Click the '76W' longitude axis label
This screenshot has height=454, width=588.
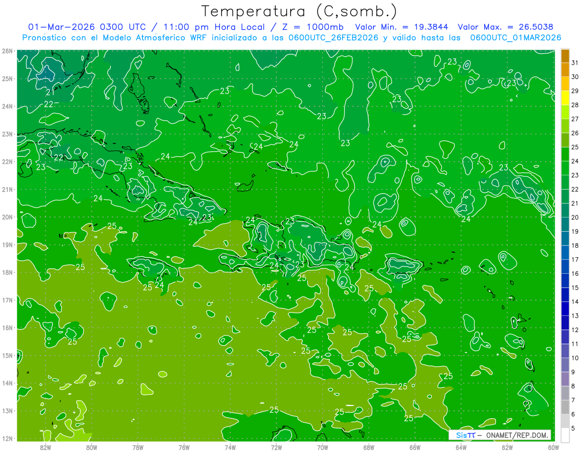(184, 447)
